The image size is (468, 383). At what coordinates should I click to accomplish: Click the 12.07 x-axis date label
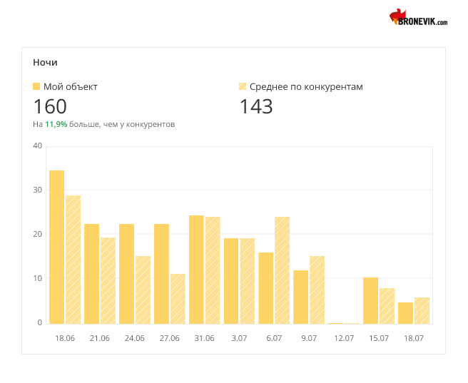click(x=344, y=339)
